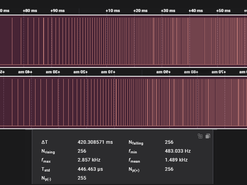Image resolution: width=247 pixels, height=185 pixels.
Task: Click the N rising value 256
Action: [x=82, y=151]
